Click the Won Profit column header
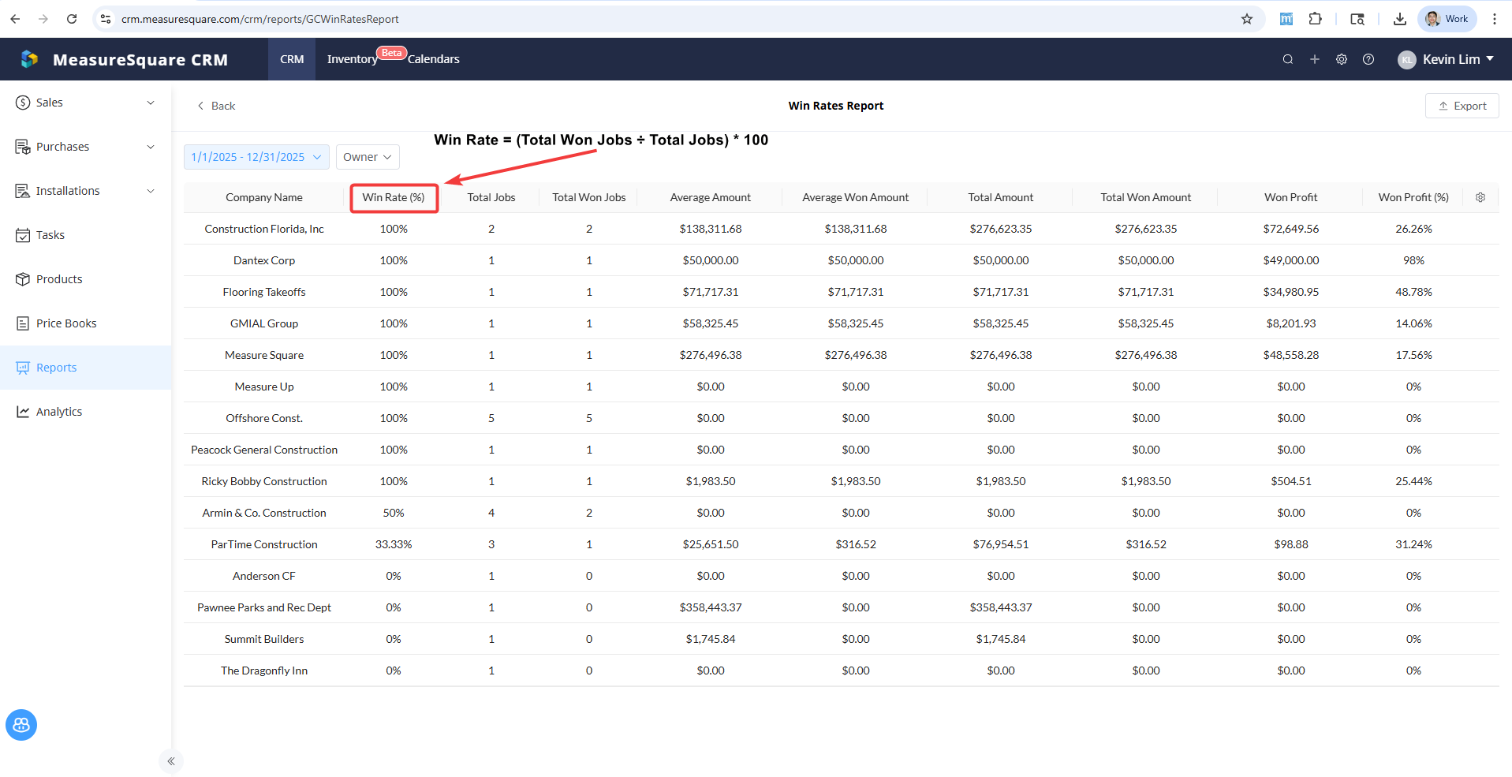1512x777 pixels. pyautogui.click(x=1291, y=197)
